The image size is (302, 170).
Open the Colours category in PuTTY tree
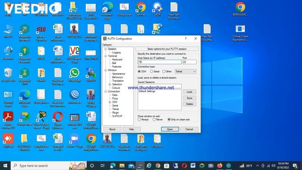pos(116,88)
